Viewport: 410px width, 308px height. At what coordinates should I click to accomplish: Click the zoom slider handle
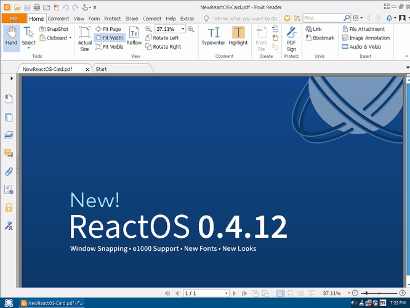point(366,293)
